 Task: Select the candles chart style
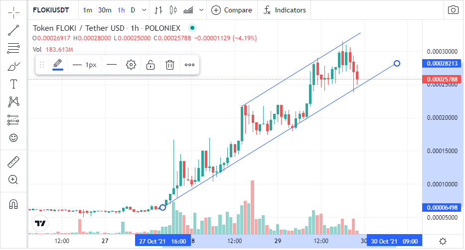tap(173, 10)
